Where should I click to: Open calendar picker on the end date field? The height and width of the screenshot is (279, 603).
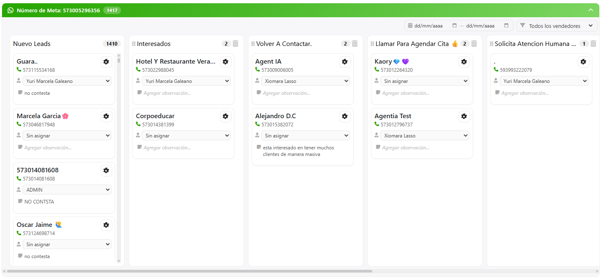point(506,25)
